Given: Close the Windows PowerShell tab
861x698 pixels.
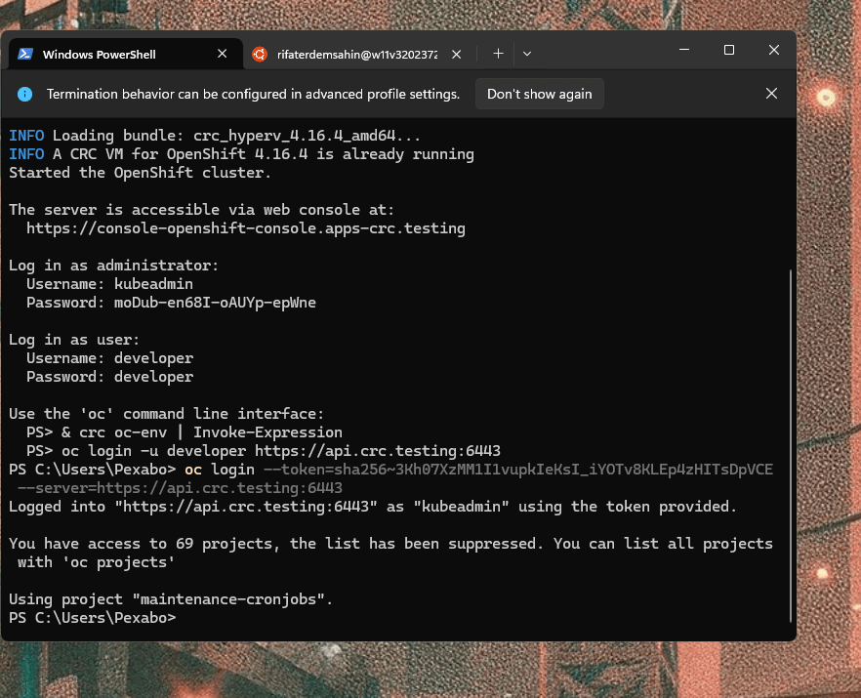Looking at the screenshot, I should click(223, 54).
